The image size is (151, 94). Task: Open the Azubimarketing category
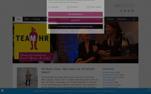[x=109, y=72]
